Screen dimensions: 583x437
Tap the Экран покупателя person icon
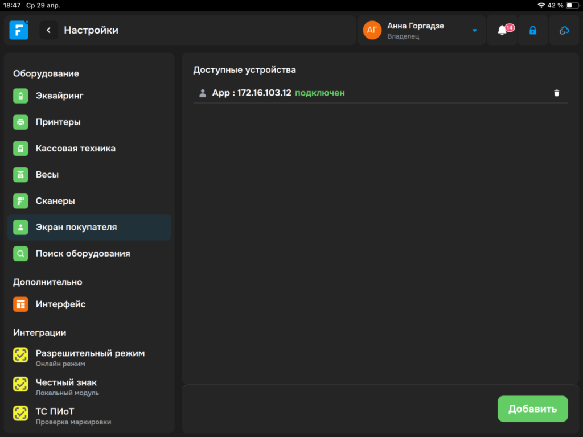[21, 227]
